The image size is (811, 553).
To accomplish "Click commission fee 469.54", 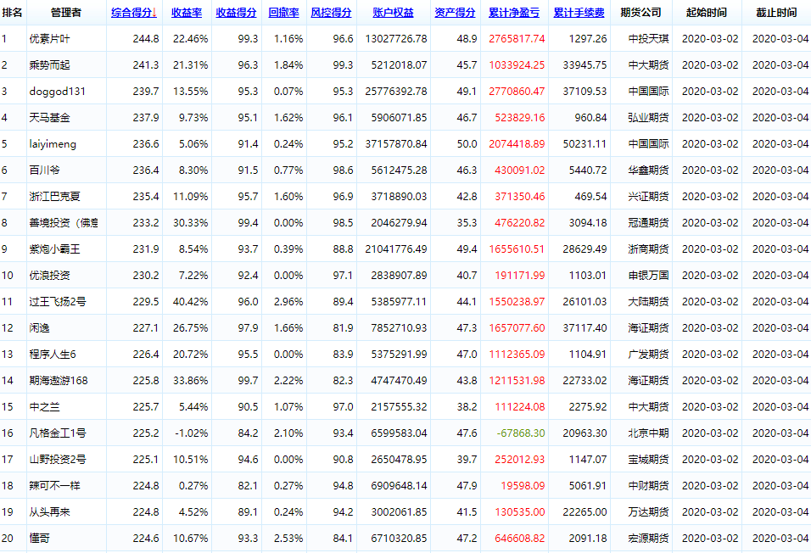I will (590, 197).
